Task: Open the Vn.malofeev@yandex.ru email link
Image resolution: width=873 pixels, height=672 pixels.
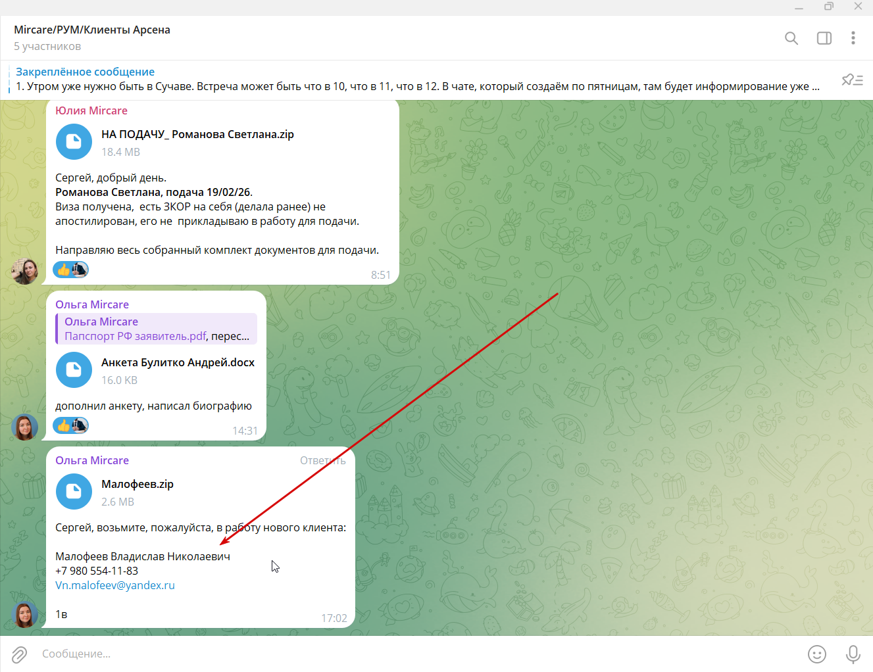Action: pyautogui.click(x=115, y=585)
